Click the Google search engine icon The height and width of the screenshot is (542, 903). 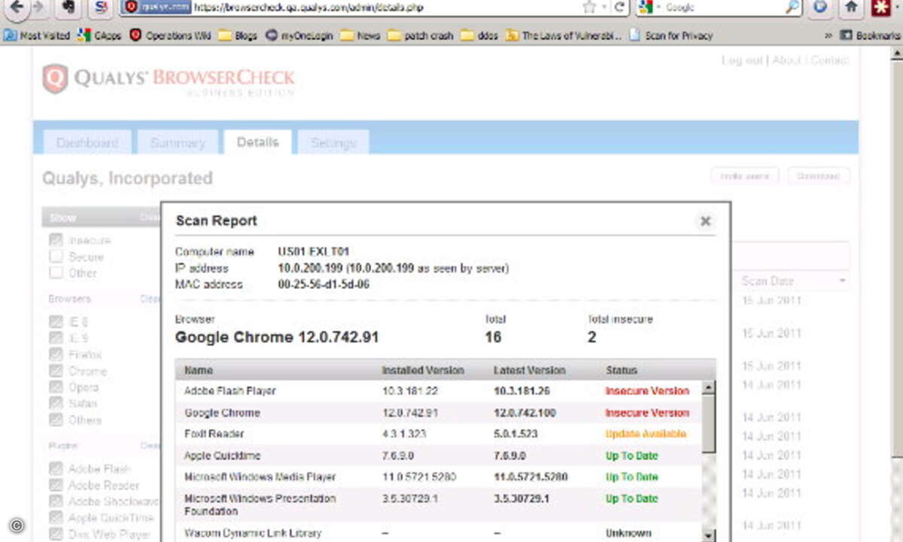coord(645,8)
